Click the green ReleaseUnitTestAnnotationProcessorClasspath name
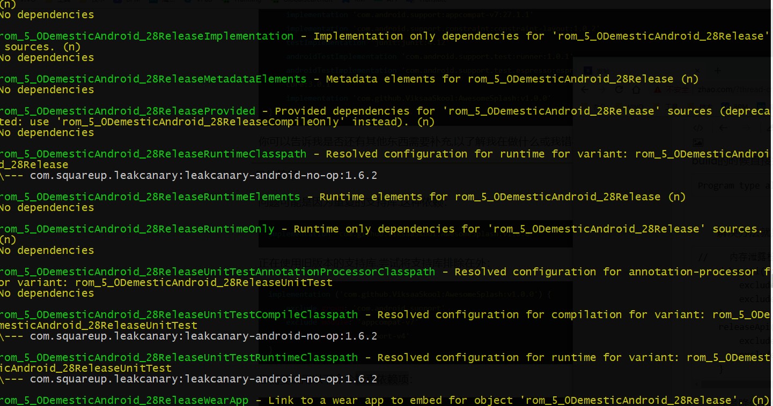773x406 pixels. pyautogui.click(x=217, y=272)
